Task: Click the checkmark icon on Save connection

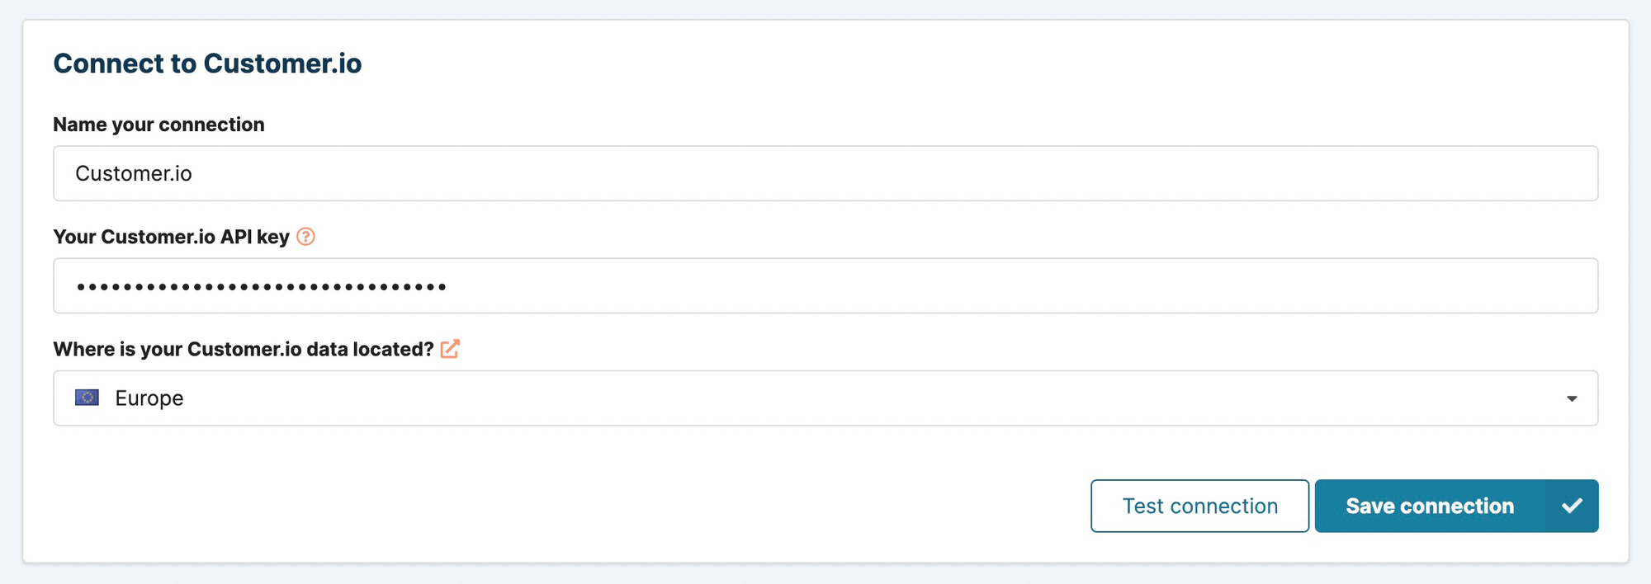Action: coord(1572,506)
